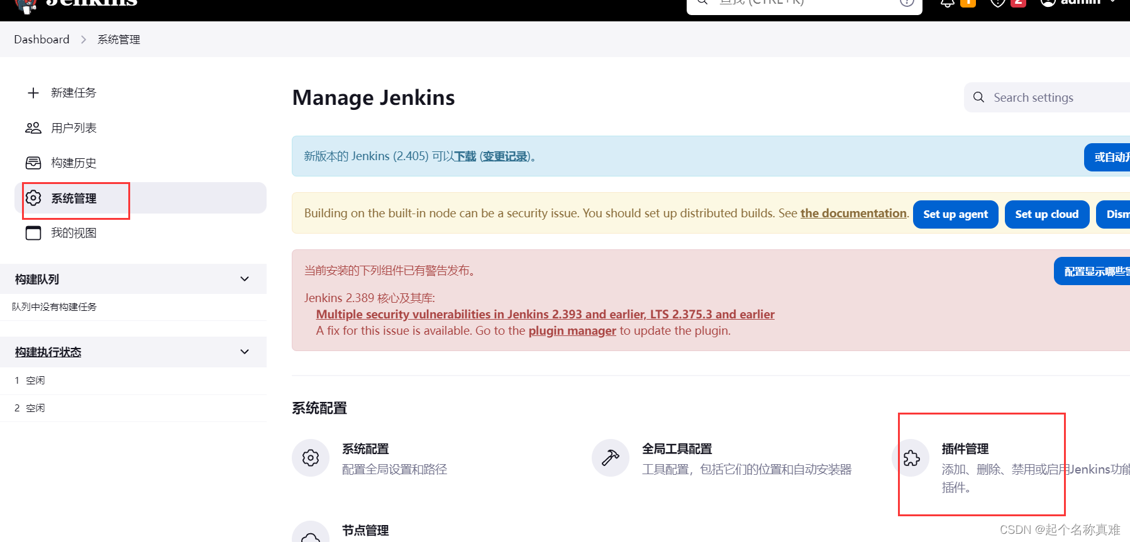Click the Search settings input field

[1047, 97]
